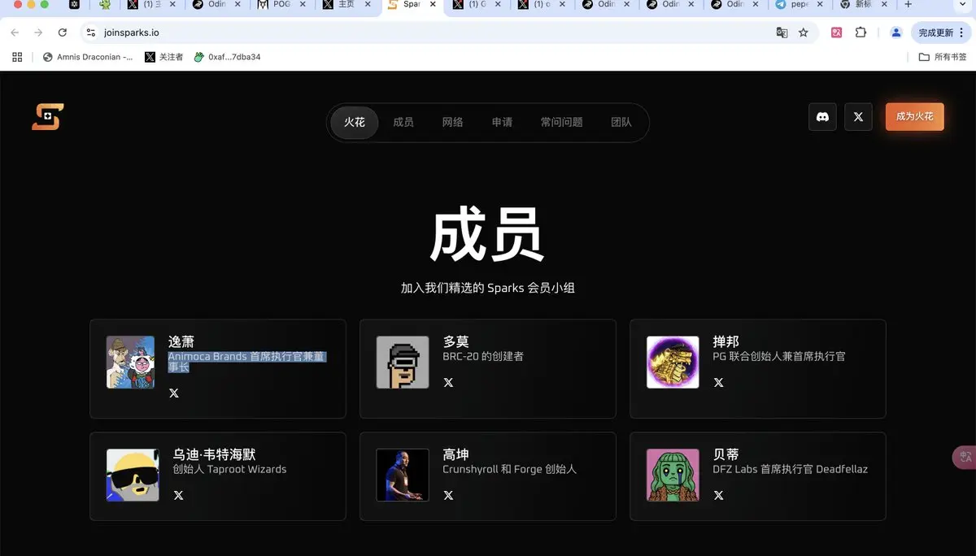The image size is (976, 556).
Task: Select the 成员 navigation tab
Action: [x=403, y=123]
